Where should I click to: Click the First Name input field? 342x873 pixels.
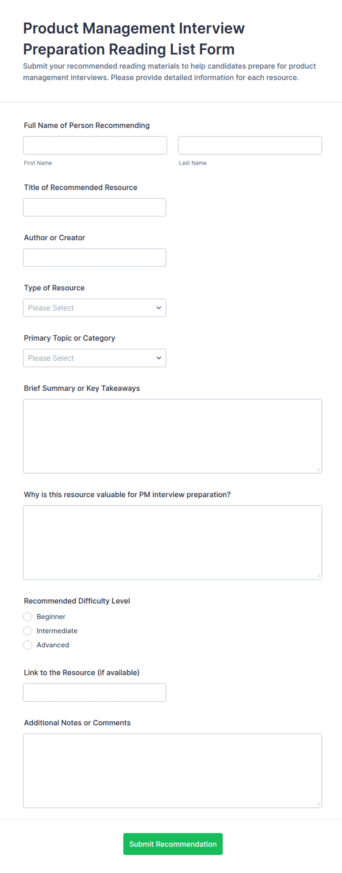point(95,145)
